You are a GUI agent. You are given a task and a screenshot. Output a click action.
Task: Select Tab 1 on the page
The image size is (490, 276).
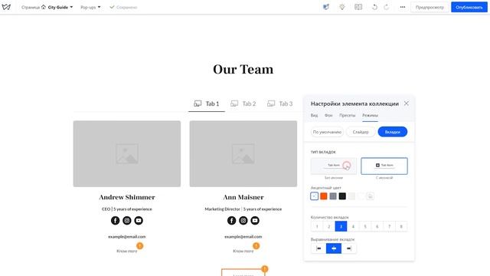pyautogui.click(x=207, y=103)
